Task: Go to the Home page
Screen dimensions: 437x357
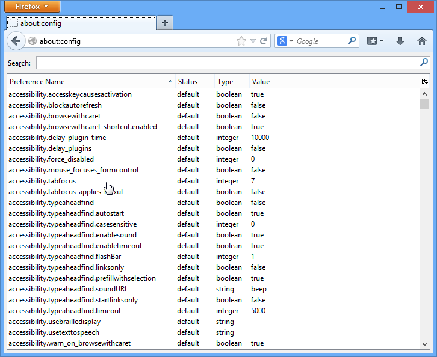Action: [x=422, y=41]
